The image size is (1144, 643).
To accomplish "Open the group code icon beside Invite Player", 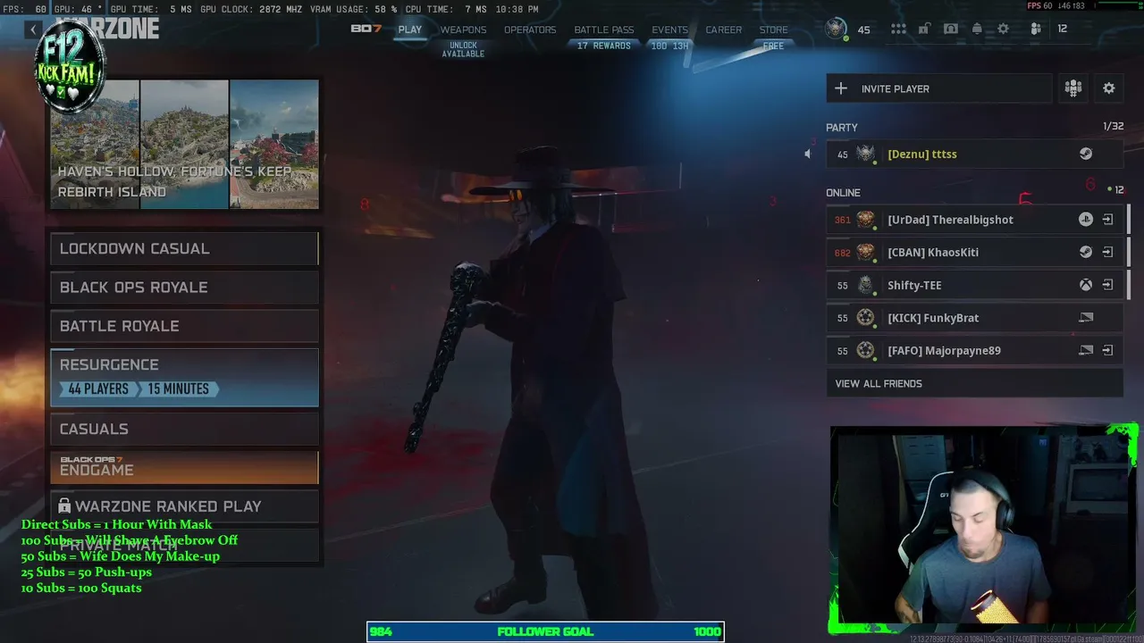I will [x=1073, y=88].
